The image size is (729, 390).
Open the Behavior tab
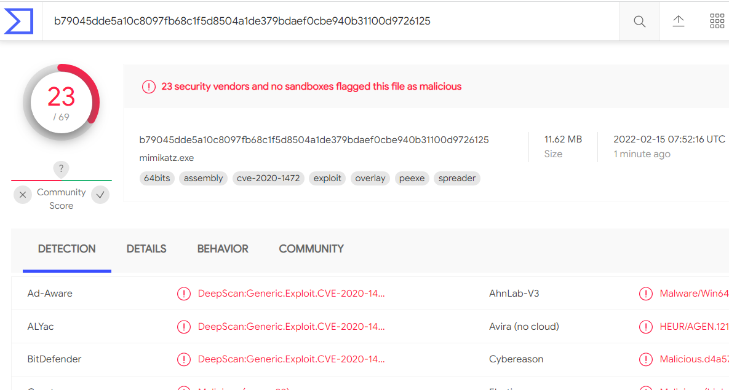coord(223,249)
